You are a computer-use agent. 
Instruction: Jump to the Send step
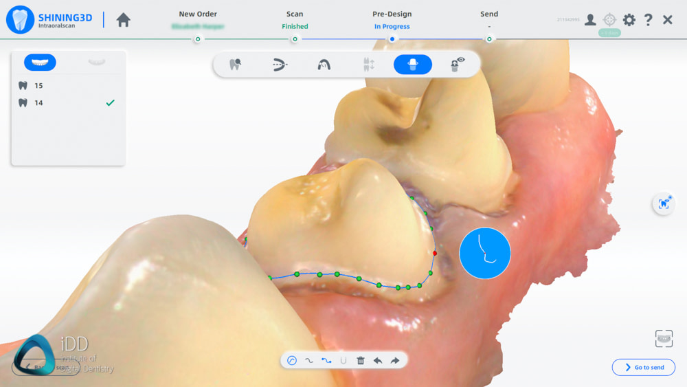(489, 20)
